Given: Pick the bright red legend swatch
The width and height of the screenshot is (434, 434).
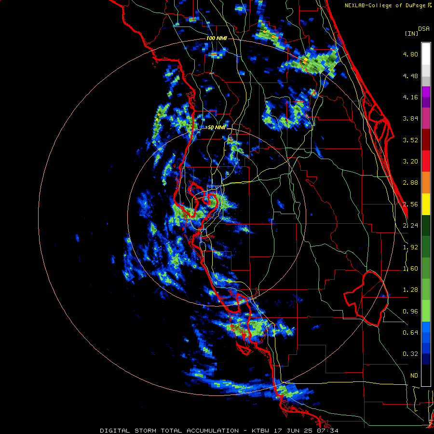Looking at the screenshot, I should [426, 161].
